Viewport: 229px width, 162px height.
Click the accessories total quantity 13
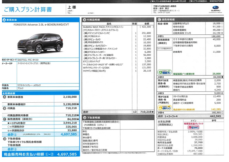[x=135, y=112]
